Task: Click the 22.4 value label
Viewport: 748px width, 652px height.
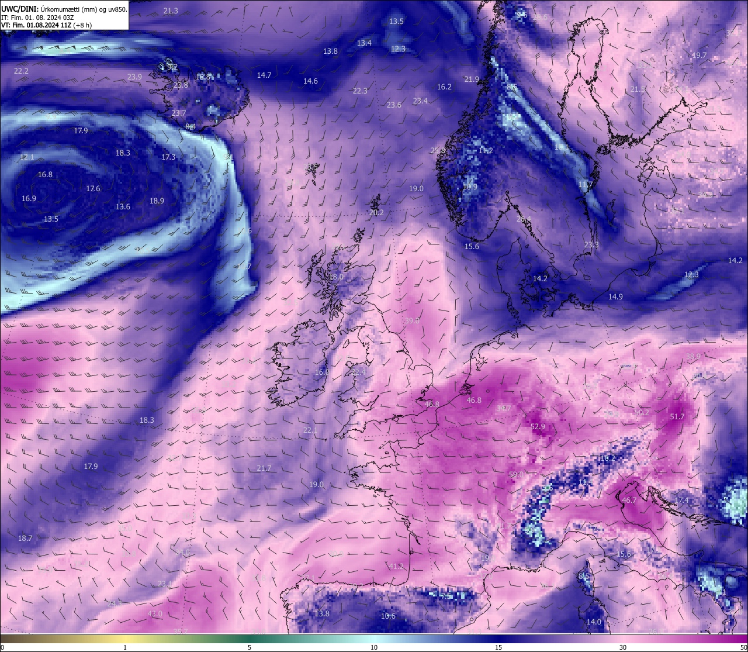Action: pos(358,372)
